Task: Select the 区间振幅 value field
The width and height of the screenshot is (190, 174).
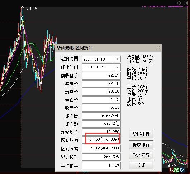Action: point(101,148)
